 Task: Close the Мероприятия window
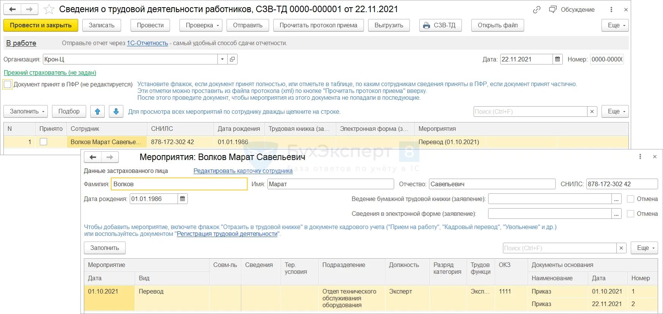(655, 157)
